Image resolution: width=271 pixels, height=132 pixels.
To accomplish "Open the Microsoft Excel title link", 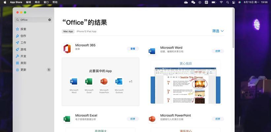I will coord(86,115).
